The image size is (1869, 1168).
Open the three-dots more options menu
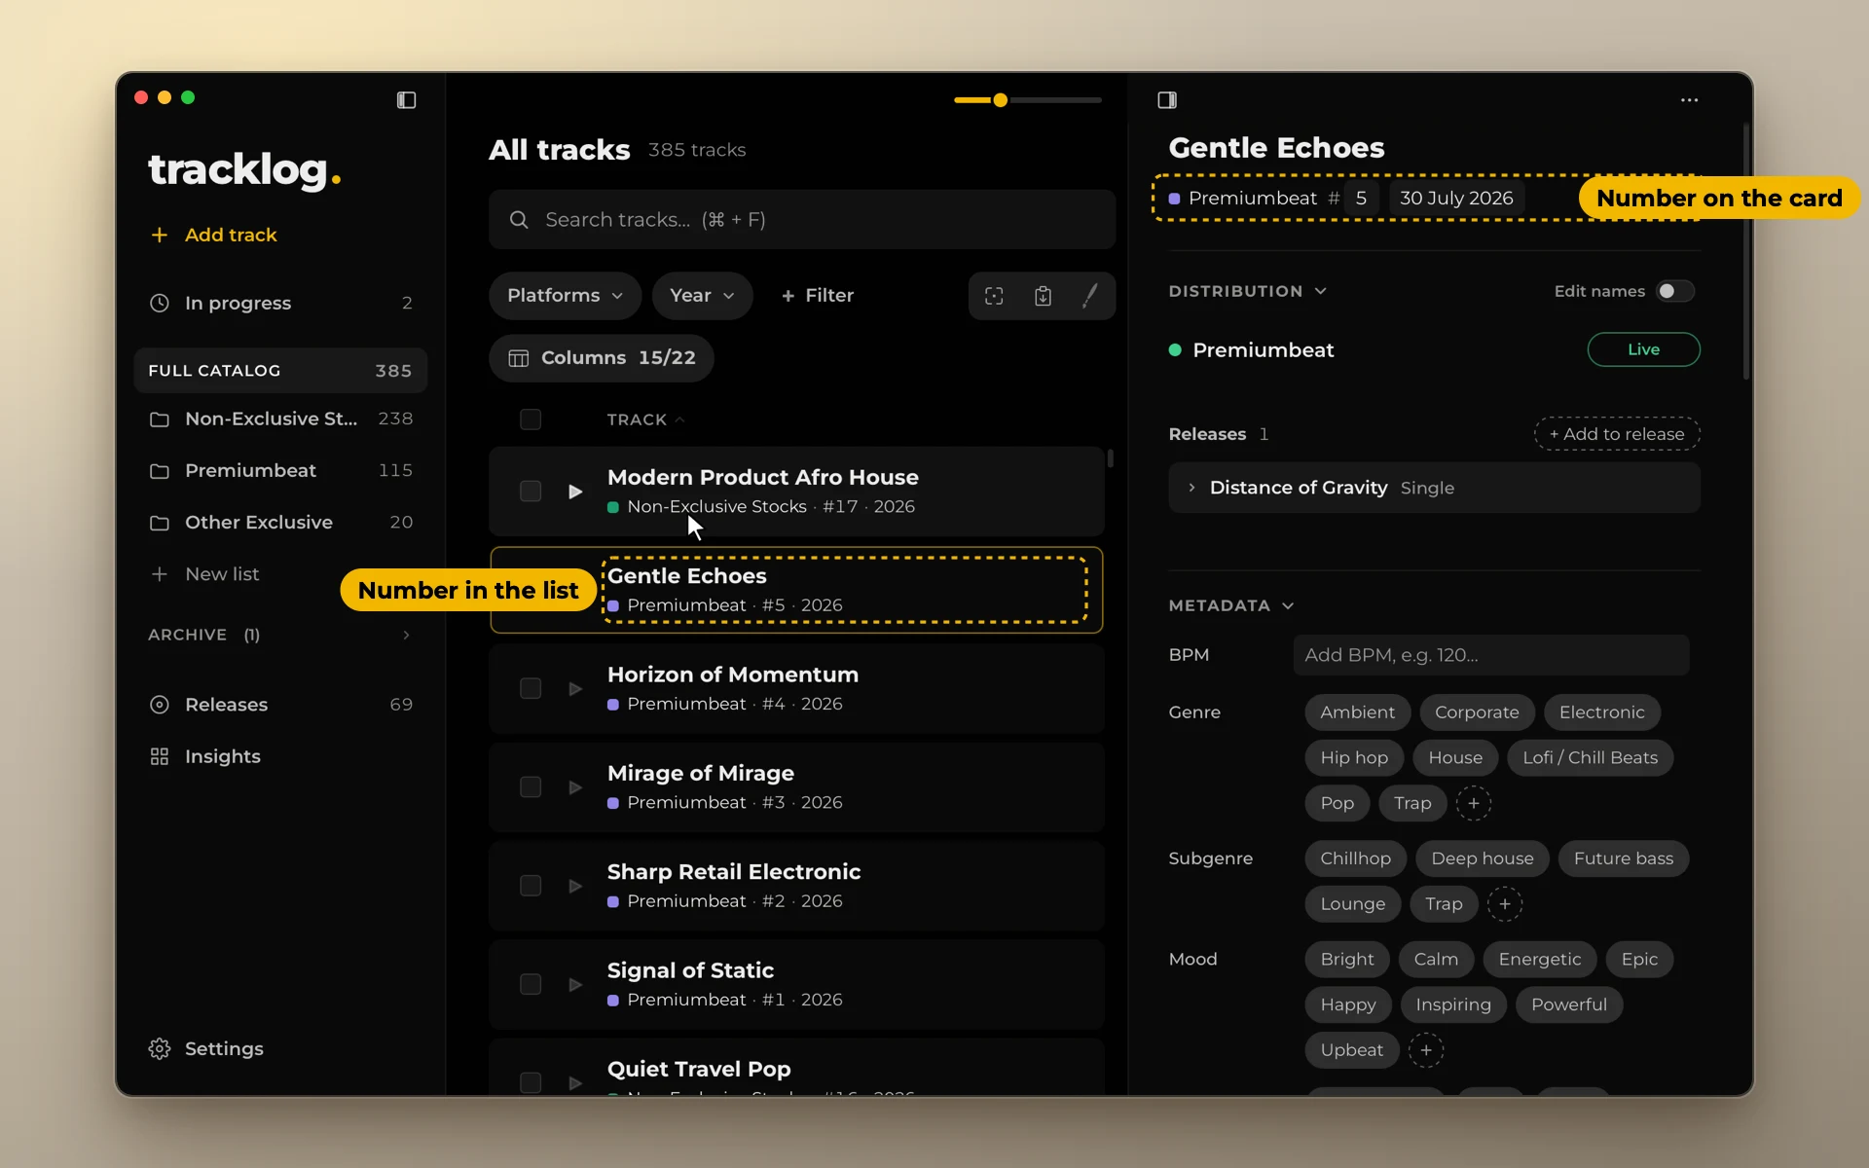[1689, 100]
